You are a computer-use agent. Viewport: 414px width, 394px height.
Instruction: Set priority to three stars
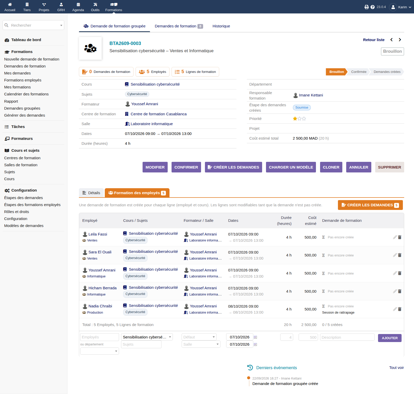pyautogui.click(x=304, y=119)
